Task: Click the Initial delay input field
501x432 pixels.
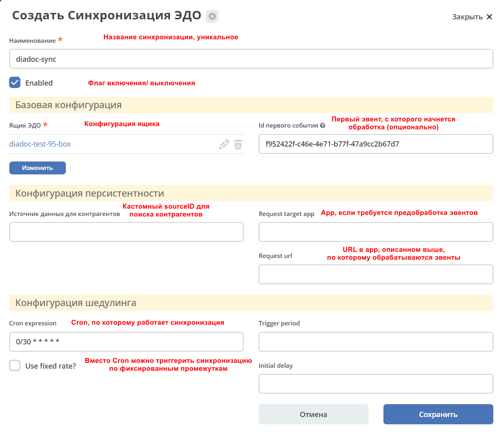Action: (x=376, y=384)
